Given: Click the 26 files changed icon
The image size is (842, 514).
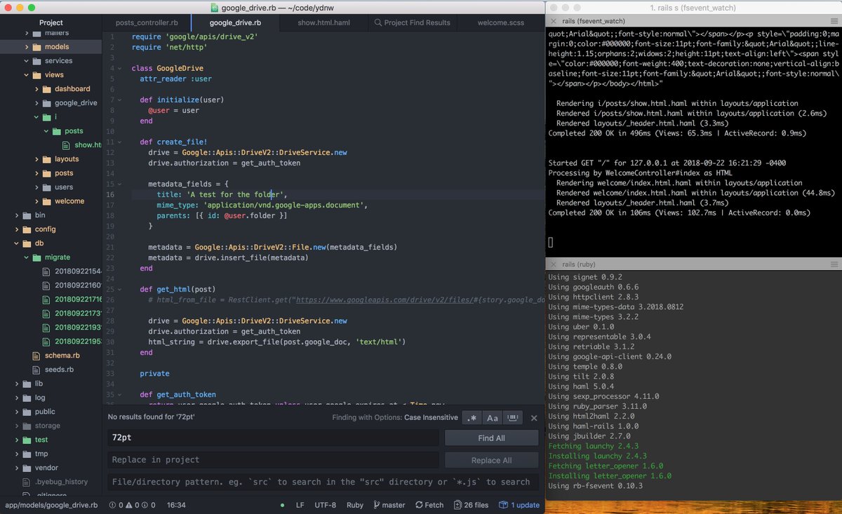Looking at the screenshot, I should coord(458,505).
